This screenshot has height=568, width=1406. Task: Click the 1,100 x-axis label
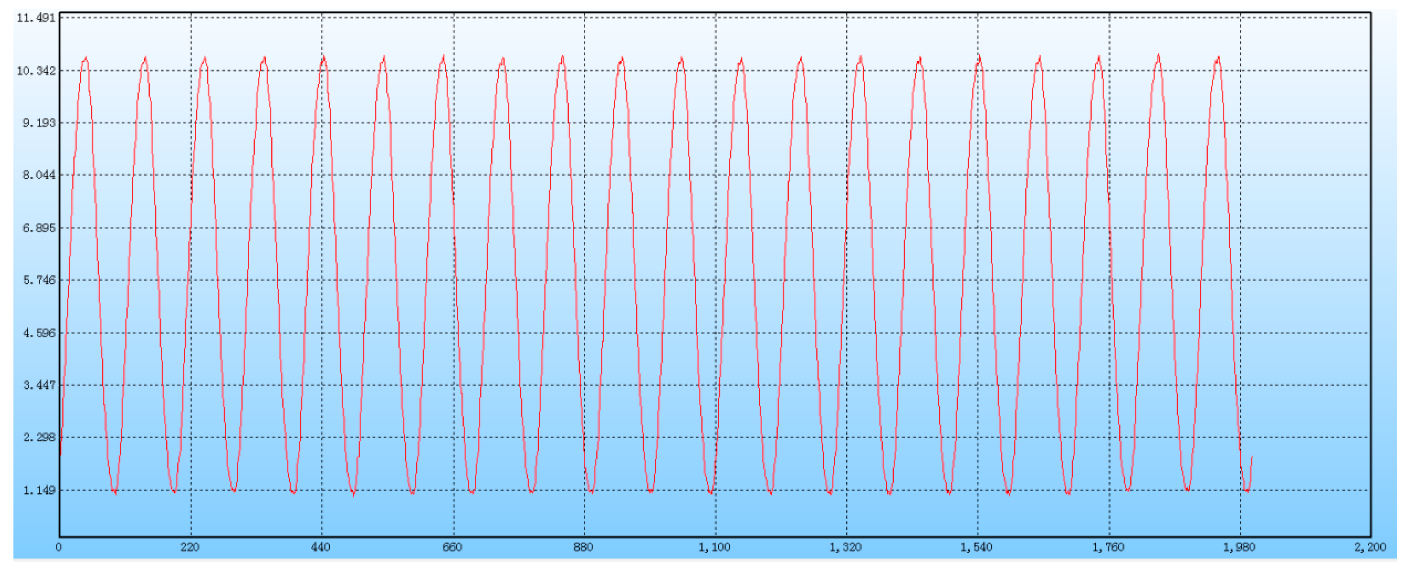point(714,547)
